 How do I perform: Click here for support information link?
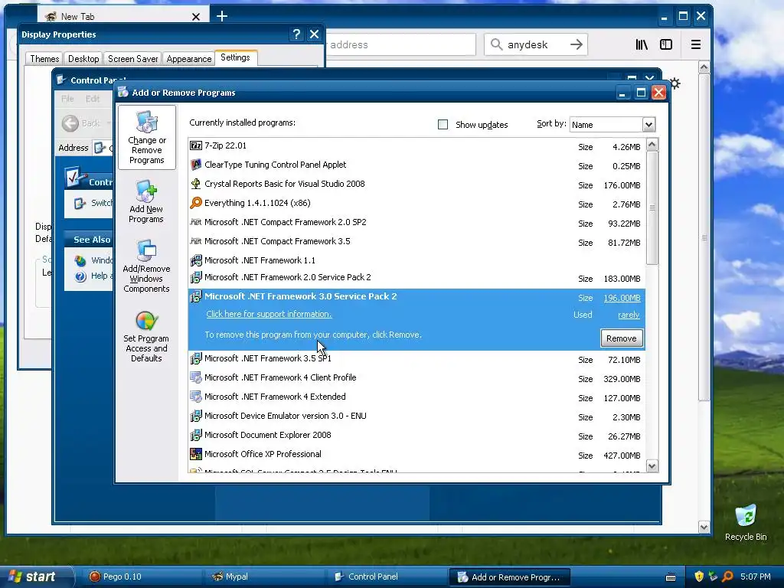[x=269, y=314]
